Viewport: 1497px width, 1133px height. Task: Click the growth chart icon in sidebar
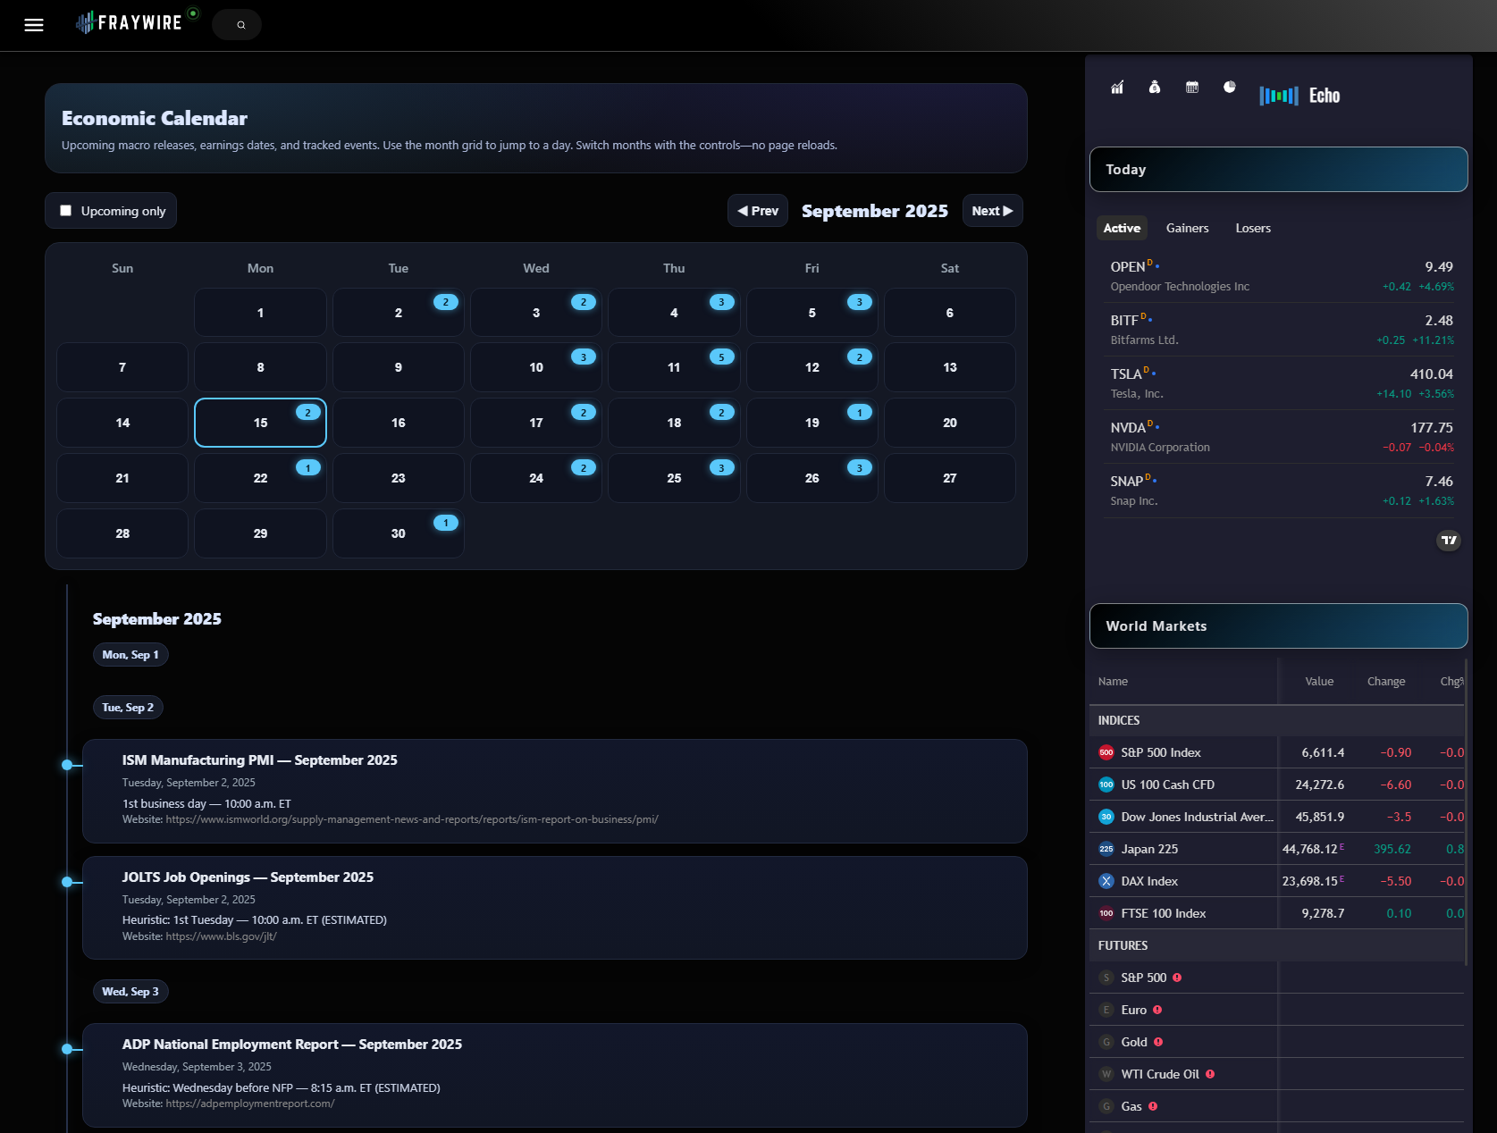coord(1117,88)
